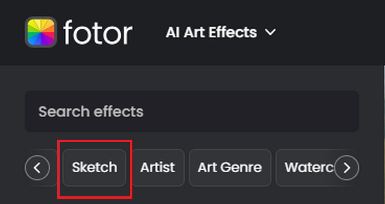Select the Sketch category tab
This screenshot has width=385, height=204.
point(94,168)
